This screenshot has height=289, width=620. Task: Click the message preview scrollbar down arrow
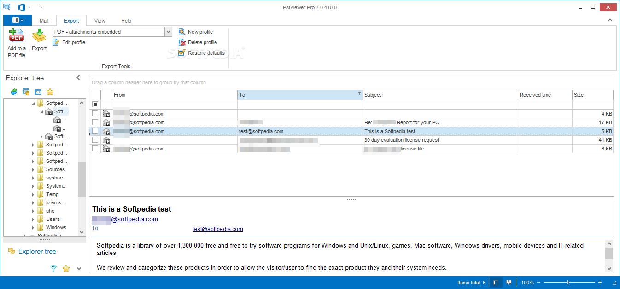609,268
